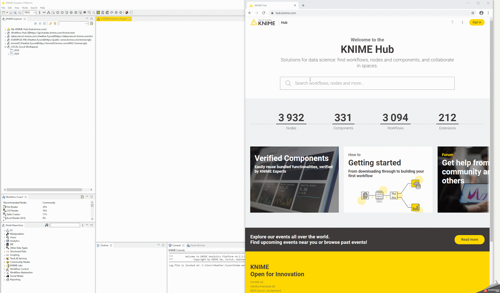Image resolution: width=500 pixels, height=293 pixels.
Task: Expand the My-KNIME-Hub tree node
Action: coord(5,29)
